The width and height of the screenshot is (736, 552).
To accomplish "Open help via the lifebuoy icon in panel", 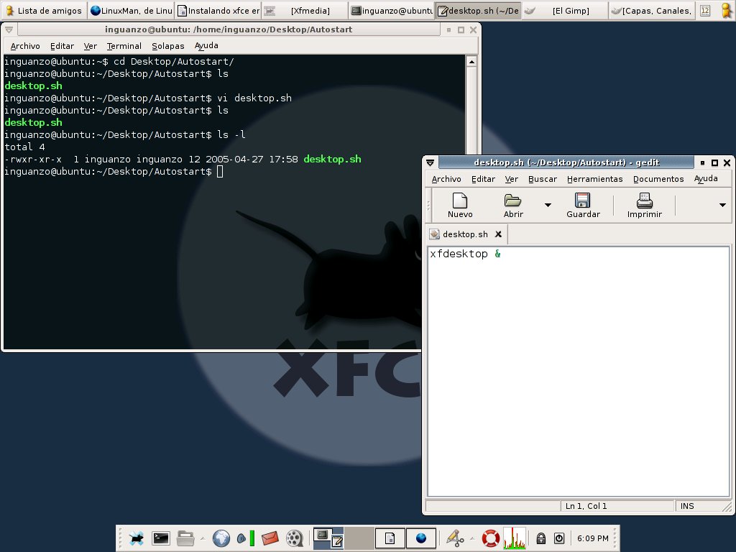I will [x=490, y=538].
